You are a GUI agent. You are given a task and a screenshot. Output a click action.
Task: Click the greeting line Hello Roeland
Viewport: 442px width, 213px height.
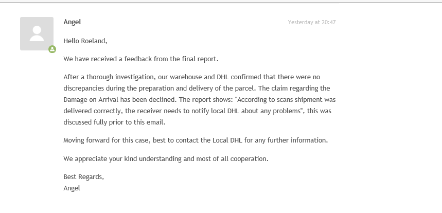85,41
